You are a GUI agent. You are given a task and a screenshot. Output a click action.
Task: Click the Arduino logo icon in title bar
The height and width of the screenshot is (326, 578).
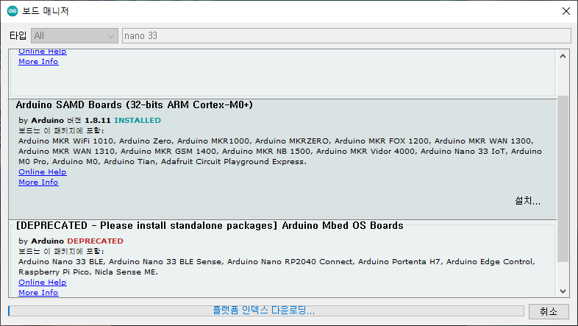(x=13, y=11)
